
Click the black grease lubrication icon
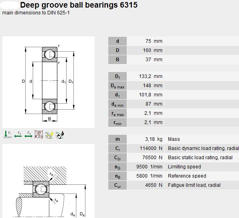pyautogui.click(x=60, y=135)
